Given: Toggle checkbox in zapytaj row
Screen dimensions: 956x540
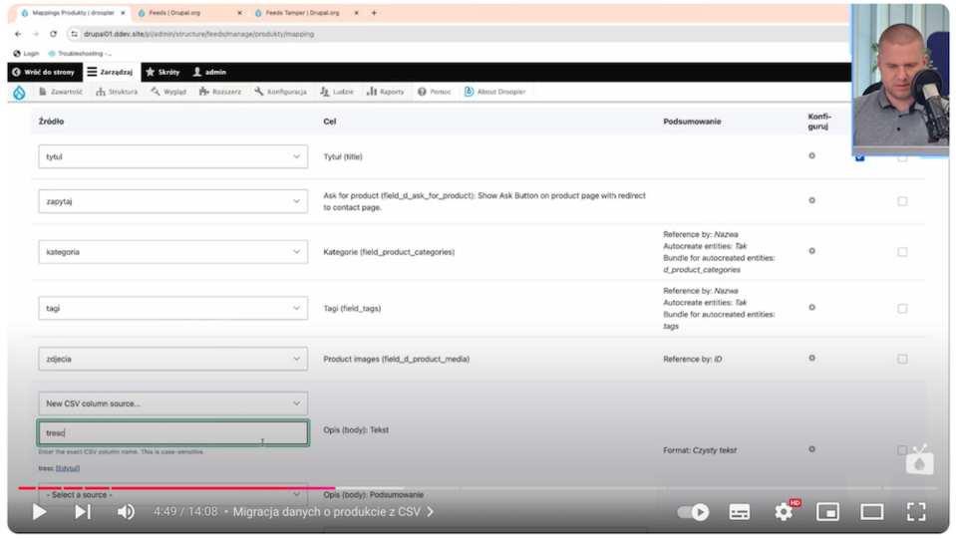Looking at the screenshot, I should 902,201.
